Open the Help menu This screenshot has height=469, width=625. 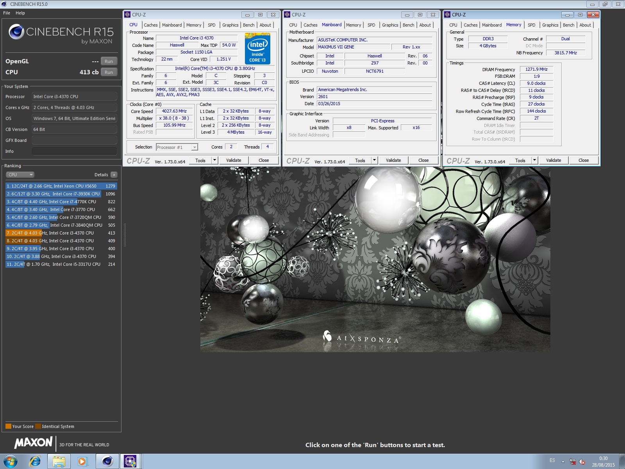tap(20, 13)
